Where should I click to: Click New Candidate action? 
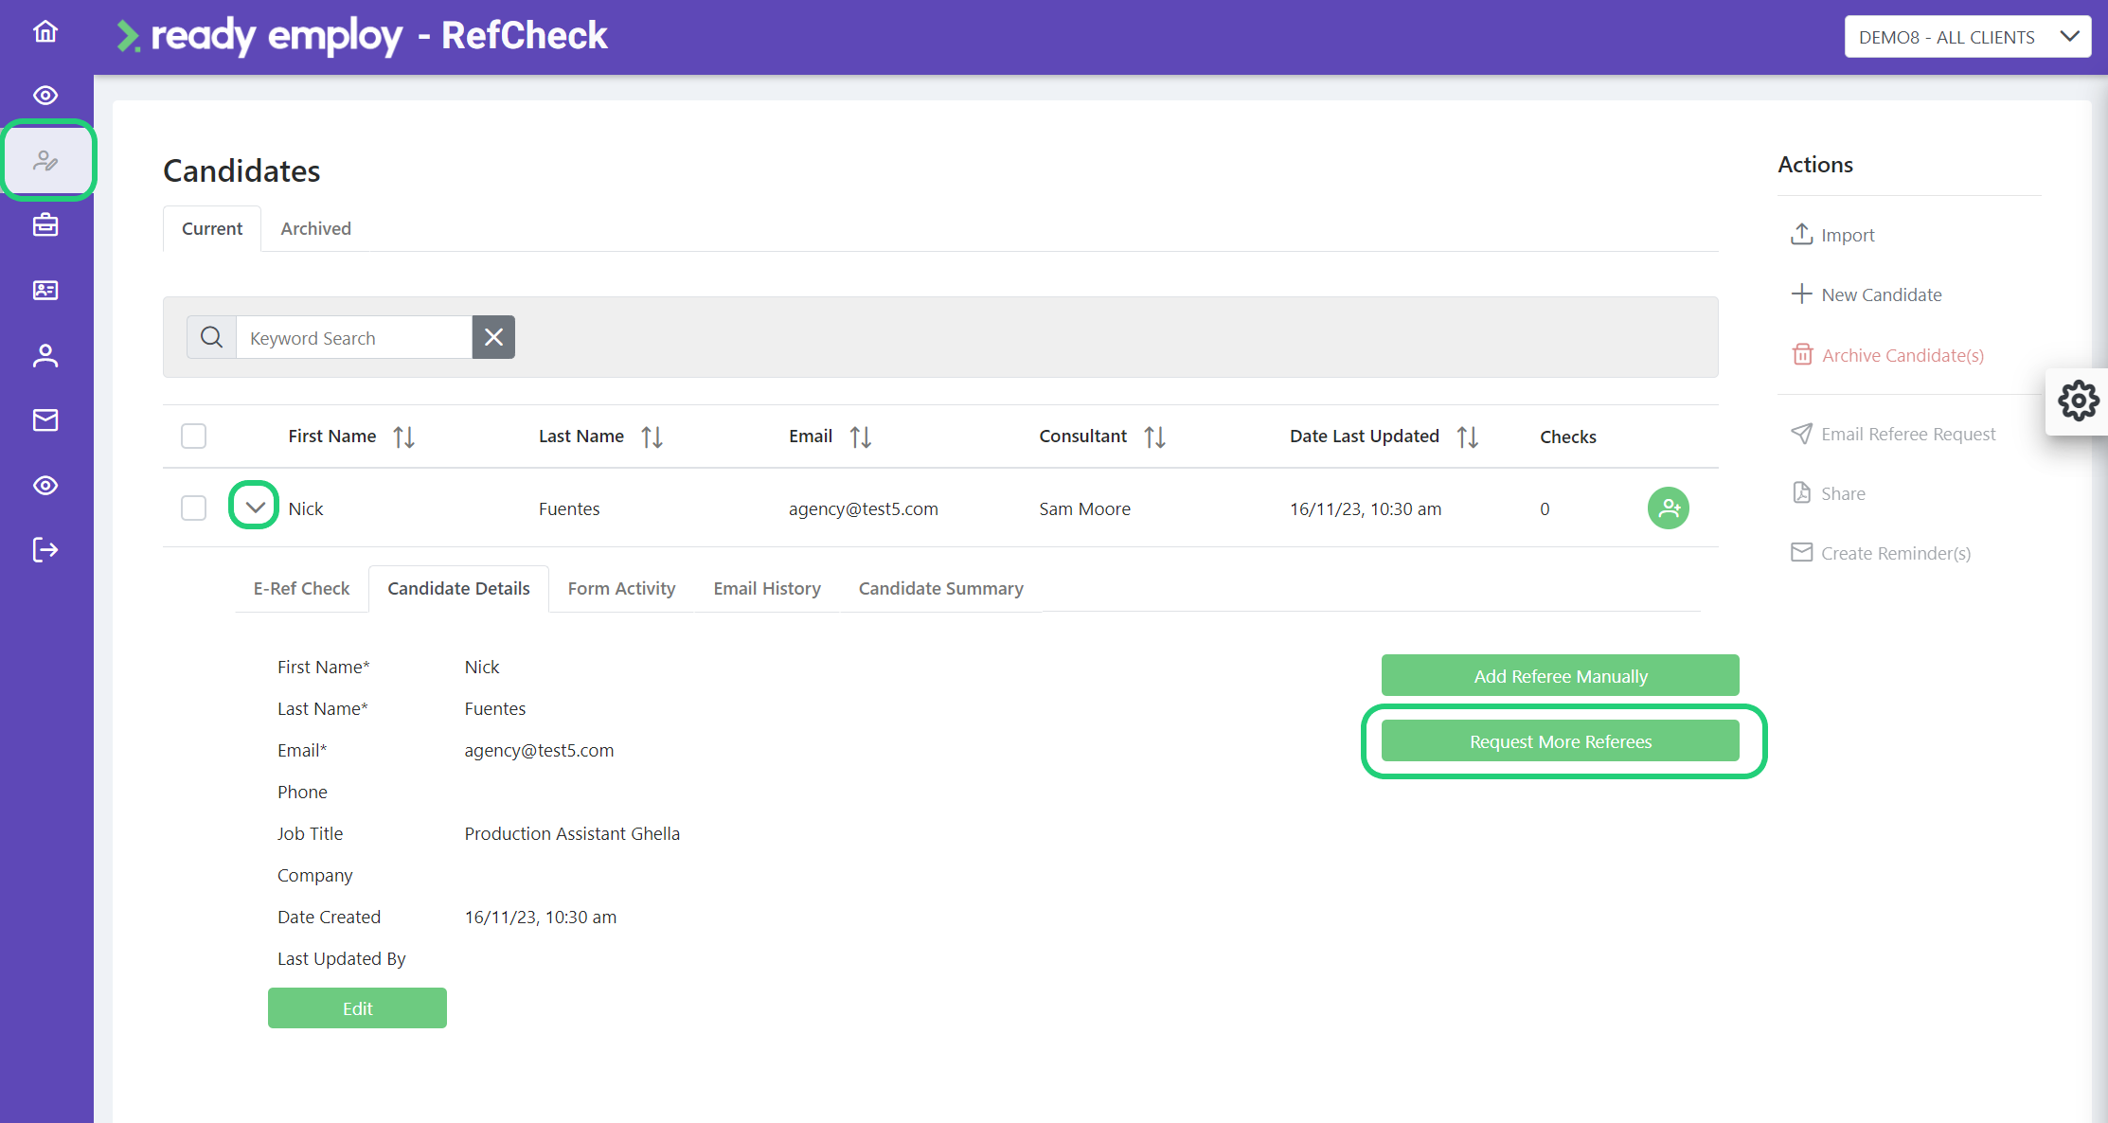(x=1866, y=294)
